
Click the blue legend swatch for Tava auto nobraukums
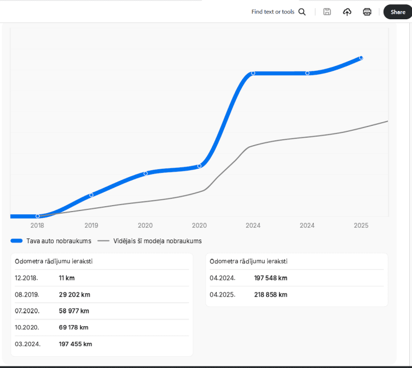point(17,241)
